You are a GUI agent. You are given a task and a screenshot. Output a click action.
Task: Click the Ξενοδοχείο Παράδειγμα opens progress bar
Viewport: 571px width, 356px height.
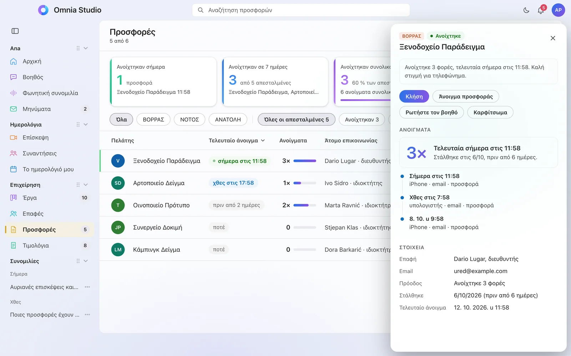pos(304,161)
